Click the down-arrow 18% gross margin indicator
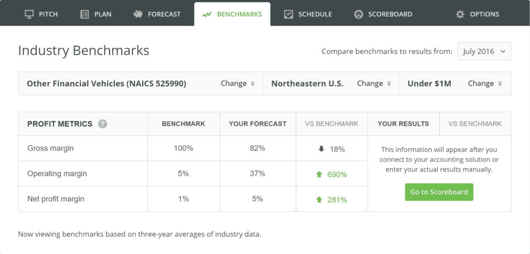Image resolution: width=530 pixels, height=254 pixels. 331,149
